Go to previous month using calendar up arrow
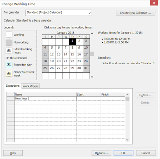 (x=92, y=33)
